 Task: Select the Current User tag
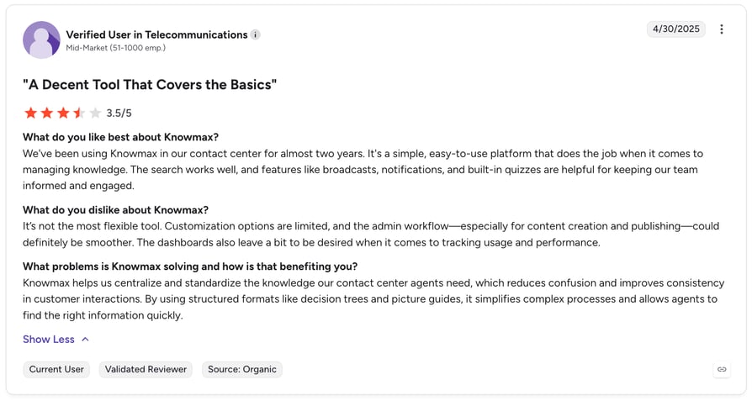coord(56,369)
